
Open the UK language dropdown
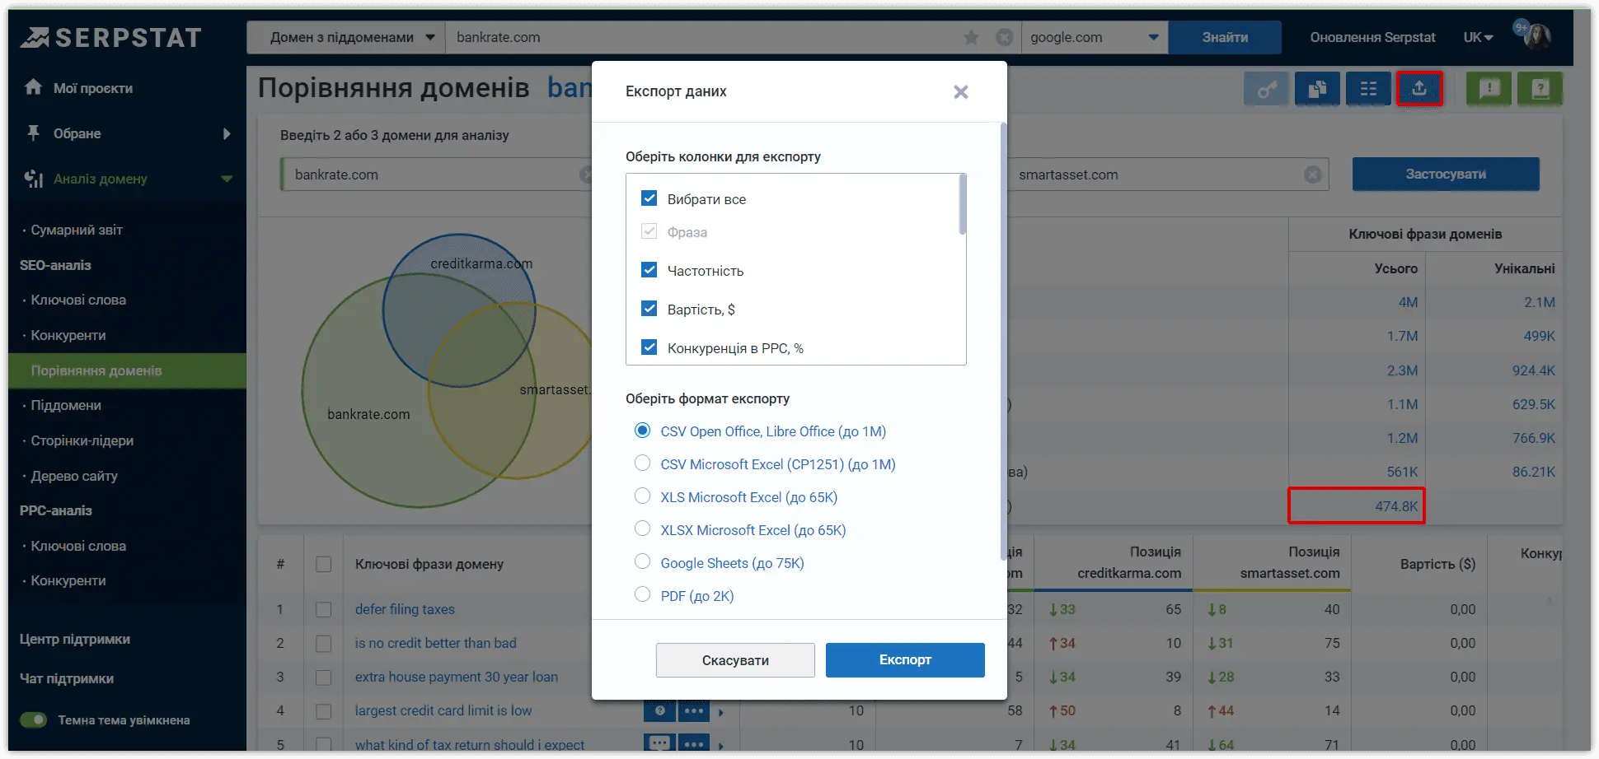coord(1479,37)
